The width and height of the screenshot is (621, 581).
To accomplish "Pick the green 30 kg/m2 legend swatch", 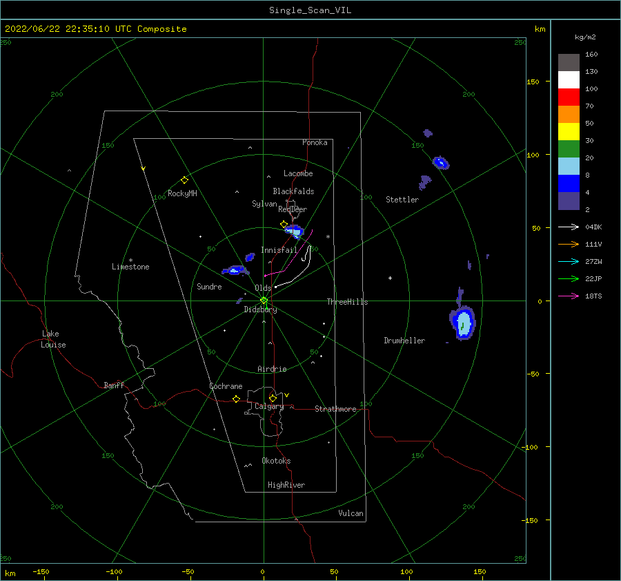I will [569, 149].
